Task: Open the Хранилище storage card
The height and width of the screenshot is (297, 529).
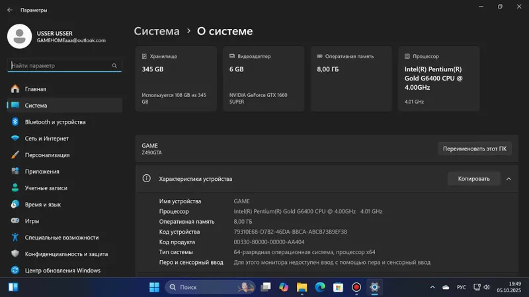Action: click(x=176, y=79)
